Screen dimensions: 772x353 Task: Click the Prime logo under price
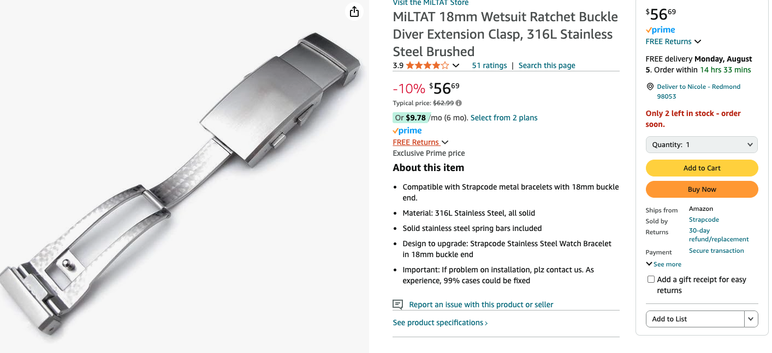[x=407, y=131]
